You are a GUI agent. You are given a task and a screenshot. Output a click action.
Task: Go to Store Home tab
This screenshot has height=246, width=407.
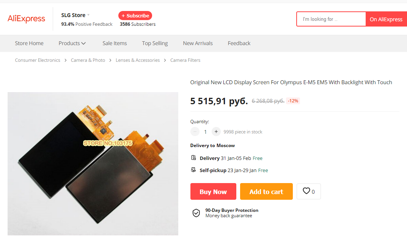29,43
